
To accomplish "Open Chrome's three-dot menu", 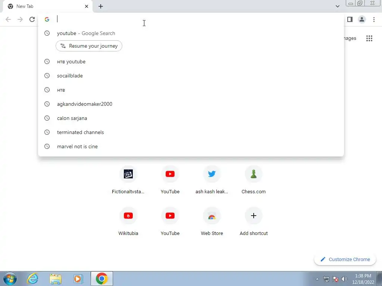I will pos(374,19).
